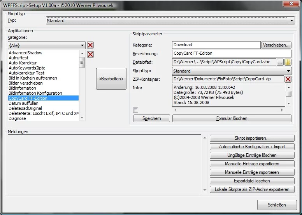Select the Diagnose entry
The width and height of the screenshot is (302, 215).
[44, 118]
